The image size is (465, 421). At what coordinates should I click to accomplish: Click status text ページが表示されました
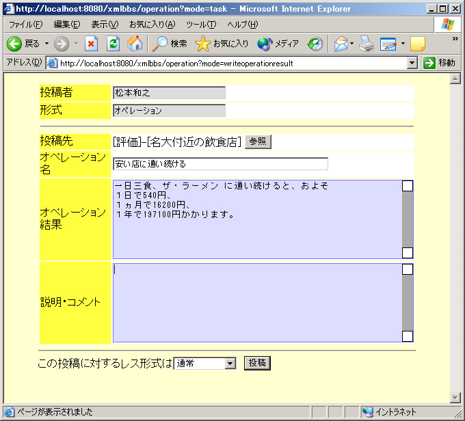point(55,412)
